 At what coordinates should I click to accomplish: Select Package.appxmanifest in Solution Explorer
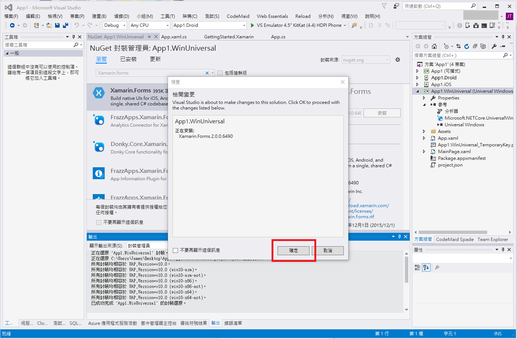click(x=462, y=158)
